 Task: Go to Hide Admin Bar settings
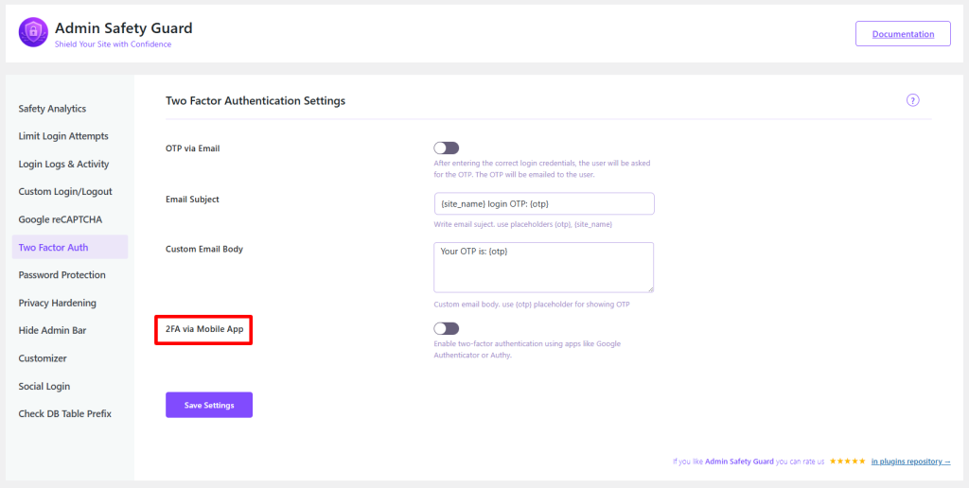coord(53,331)
